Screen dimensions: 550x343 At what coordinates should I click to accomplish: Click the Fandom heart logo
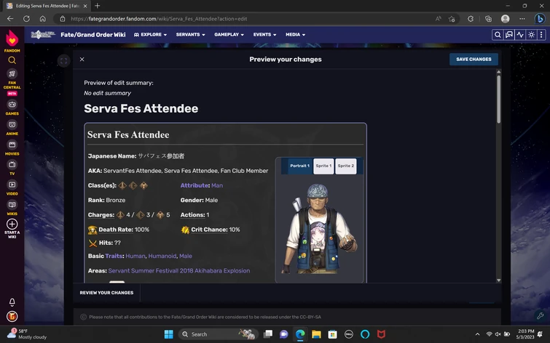(12, 38)
